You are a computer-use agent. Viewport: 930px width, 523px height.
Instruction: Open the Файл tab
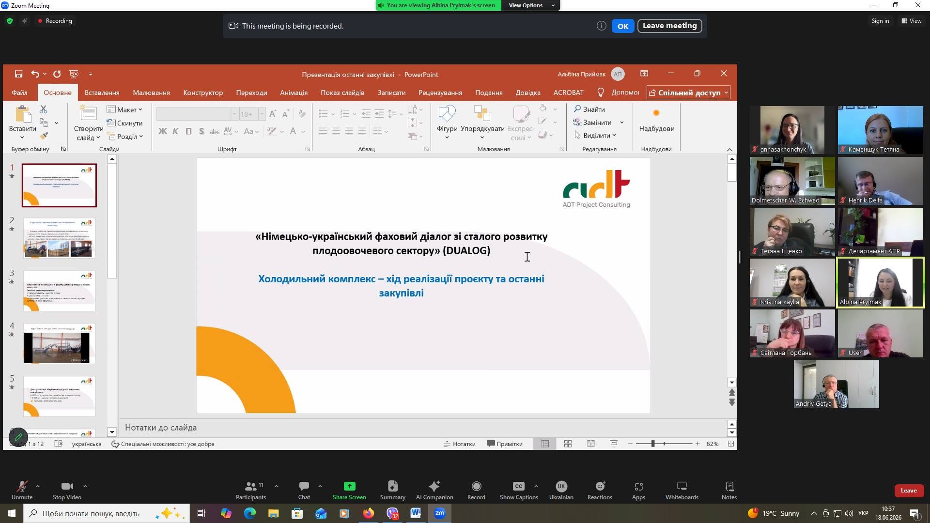pos(19,92)
